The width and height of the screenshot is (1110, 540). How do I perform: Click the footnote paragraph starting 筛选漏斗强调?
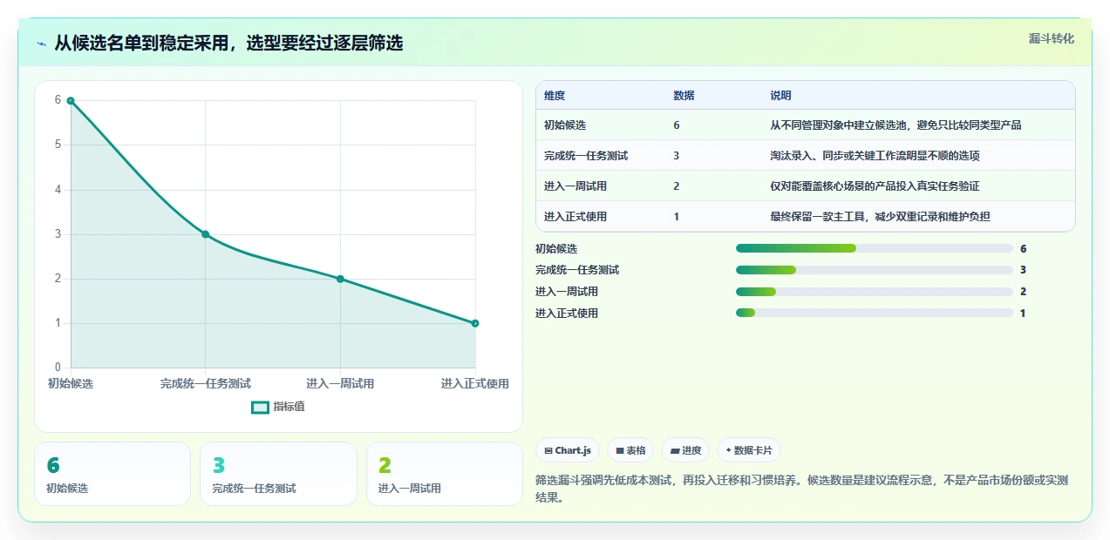click(x=803, y=489)
